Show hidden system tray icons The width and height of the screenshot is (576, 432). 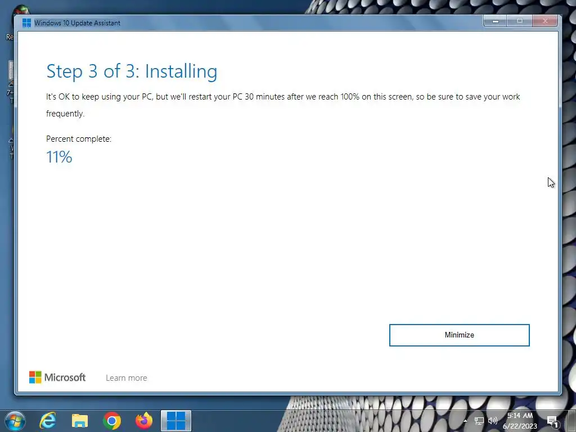pos(465,421)
